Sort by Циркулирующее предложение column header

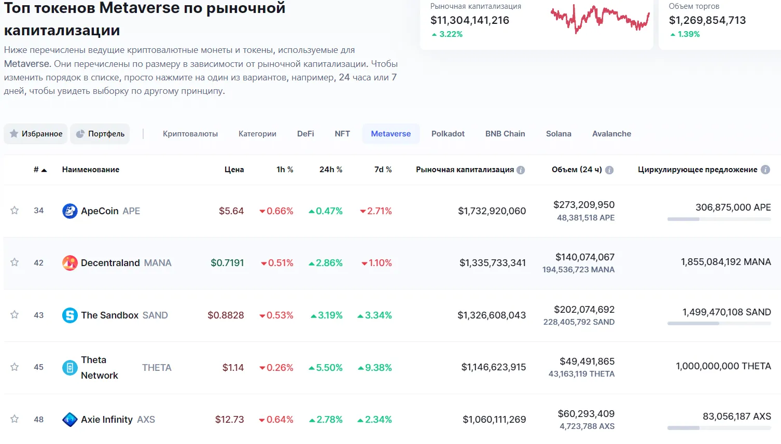[x=698, y=170]
